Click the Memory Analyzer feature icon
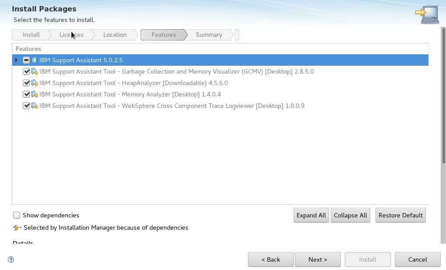The height and width of the screenshot is (270, 446). 35,94
